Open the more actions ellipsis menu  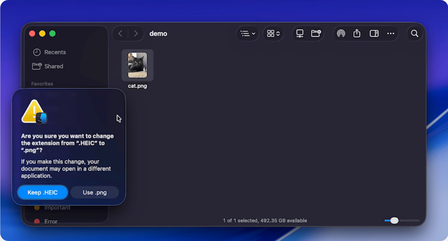click(390, 33)
